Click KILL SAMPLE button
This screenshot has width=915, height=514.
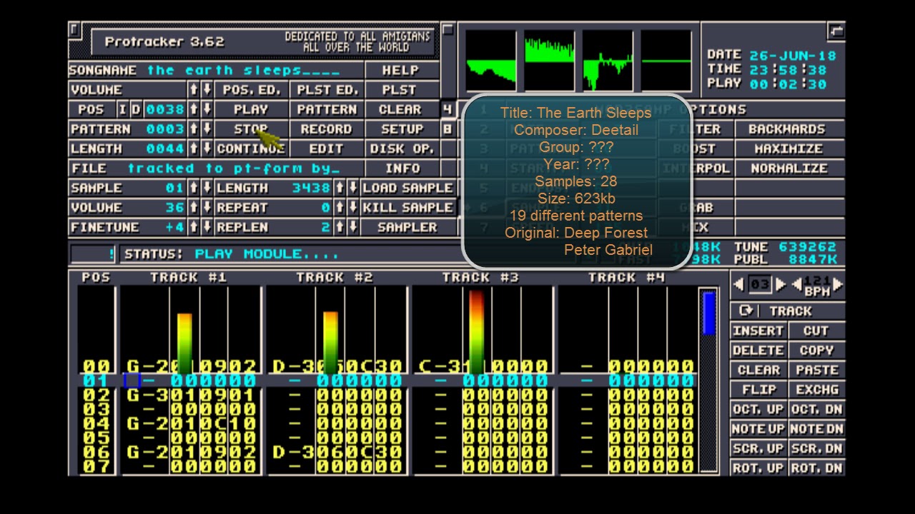(x=407, y=208)
